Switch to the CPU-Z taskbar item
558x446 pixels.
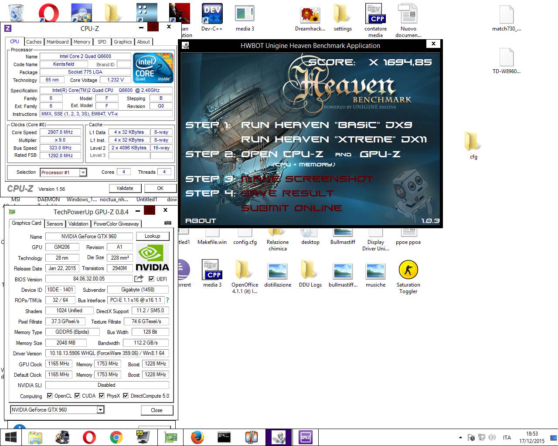click(x=306, y=437)
